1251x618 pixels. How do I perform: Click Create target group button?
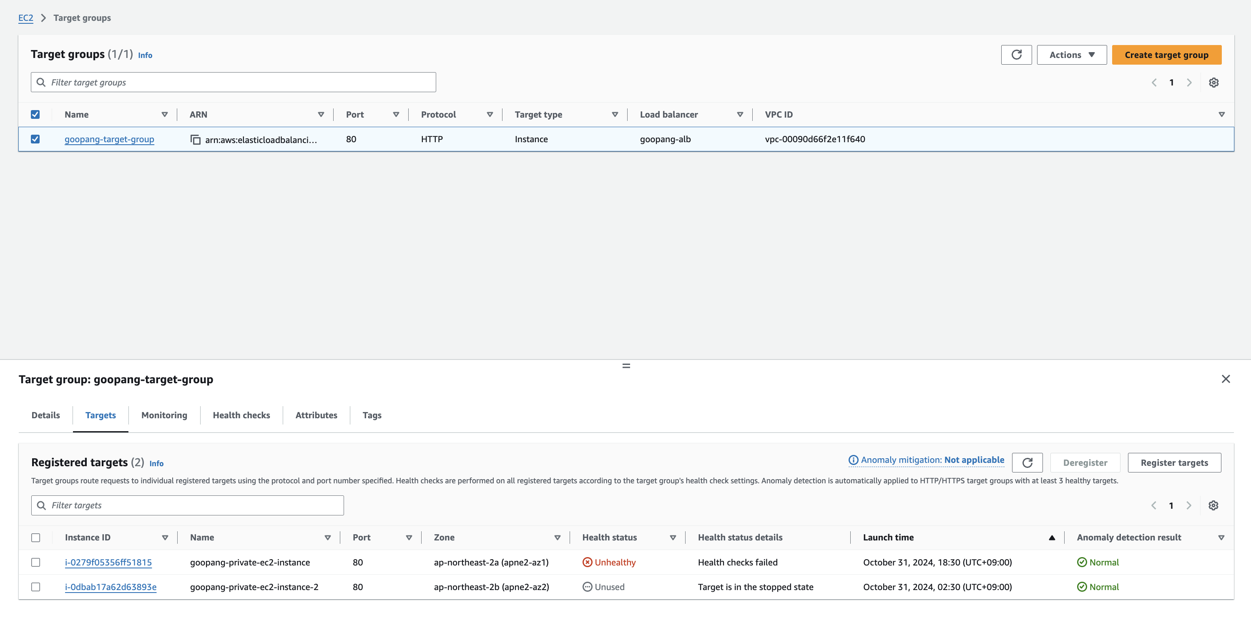pos(1166,55)
